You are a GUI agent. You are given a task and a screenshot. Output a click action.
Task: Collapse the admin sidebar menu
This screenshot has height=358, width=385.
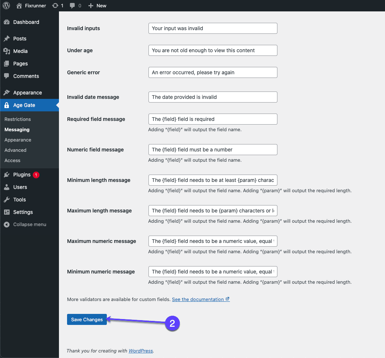click(x=29, y=225)
